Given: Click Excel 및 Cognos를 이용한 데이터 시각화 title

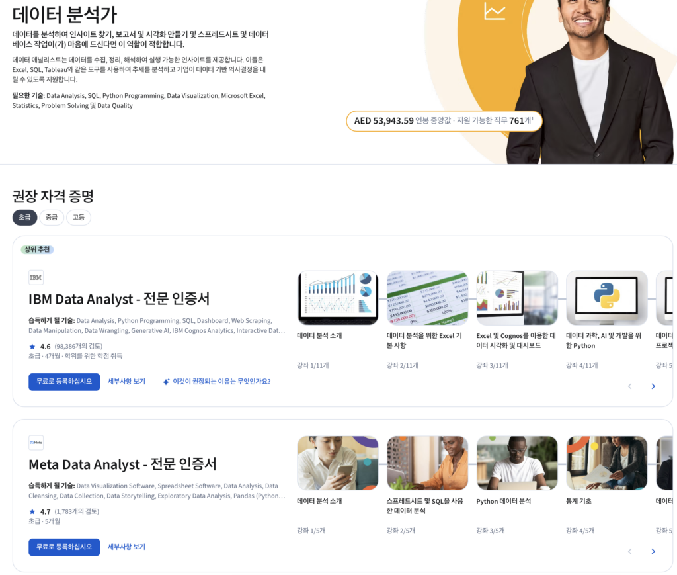Looking at the screenshot, I should (x=516, y=340).
